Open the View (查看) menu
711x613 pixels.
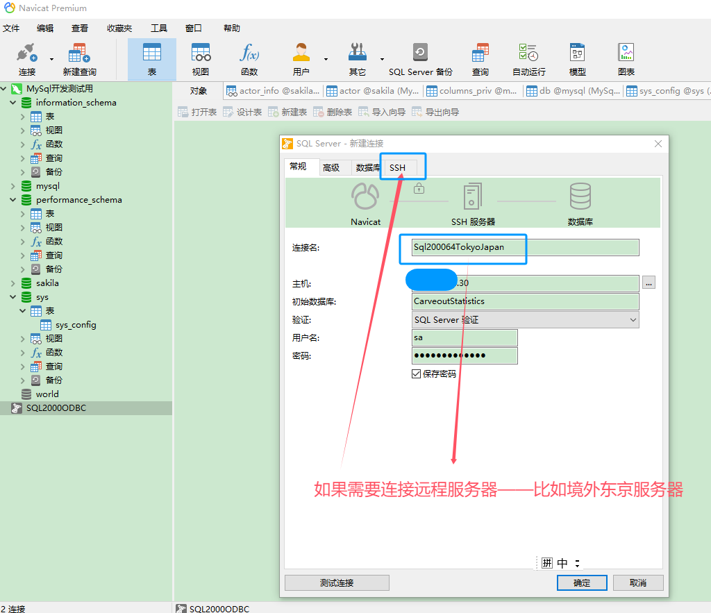pyautogui.click(x=79, y=28)
